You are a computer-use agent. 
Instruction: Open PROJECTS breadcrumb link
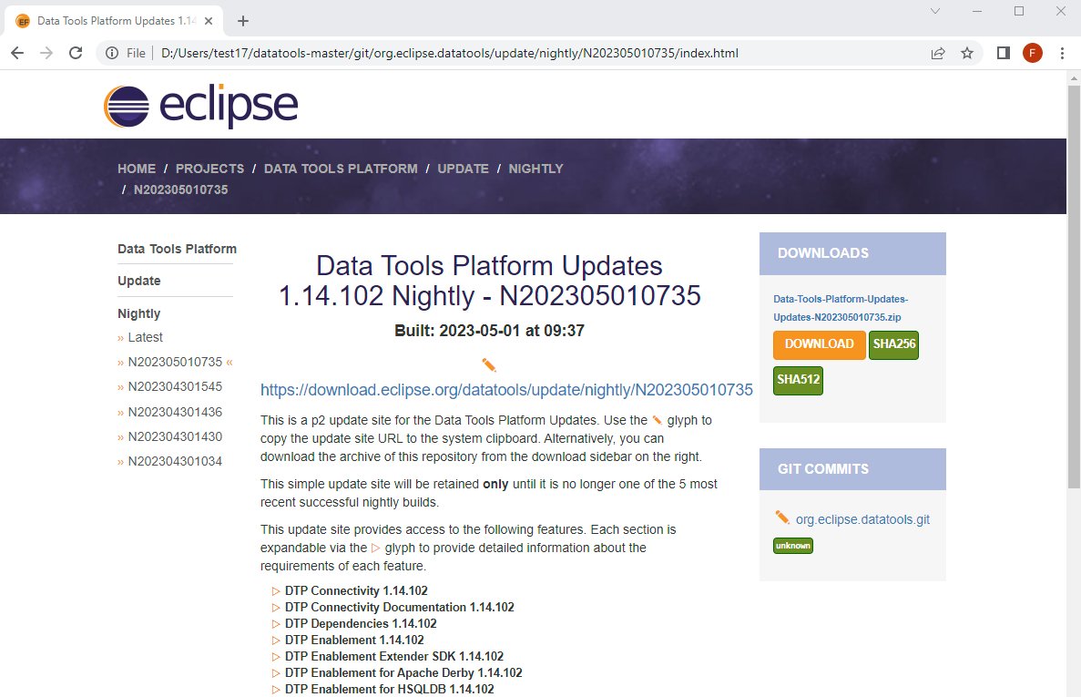point(209,169)
